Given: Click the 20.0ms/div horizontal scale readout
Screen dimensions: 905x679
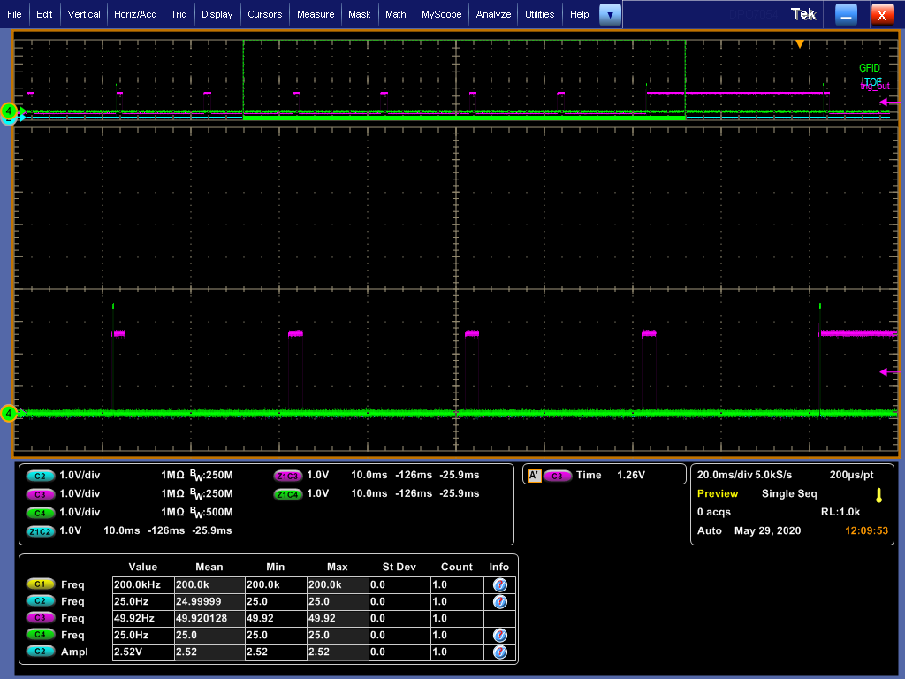Looking at the screenshot, I should [x=725, y=475].
